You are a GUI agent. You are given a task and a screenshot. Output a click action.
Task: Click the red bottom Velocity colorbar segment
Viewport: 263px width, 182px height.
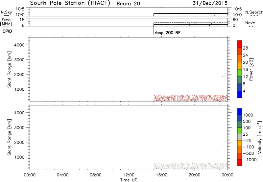pos(240,163)
